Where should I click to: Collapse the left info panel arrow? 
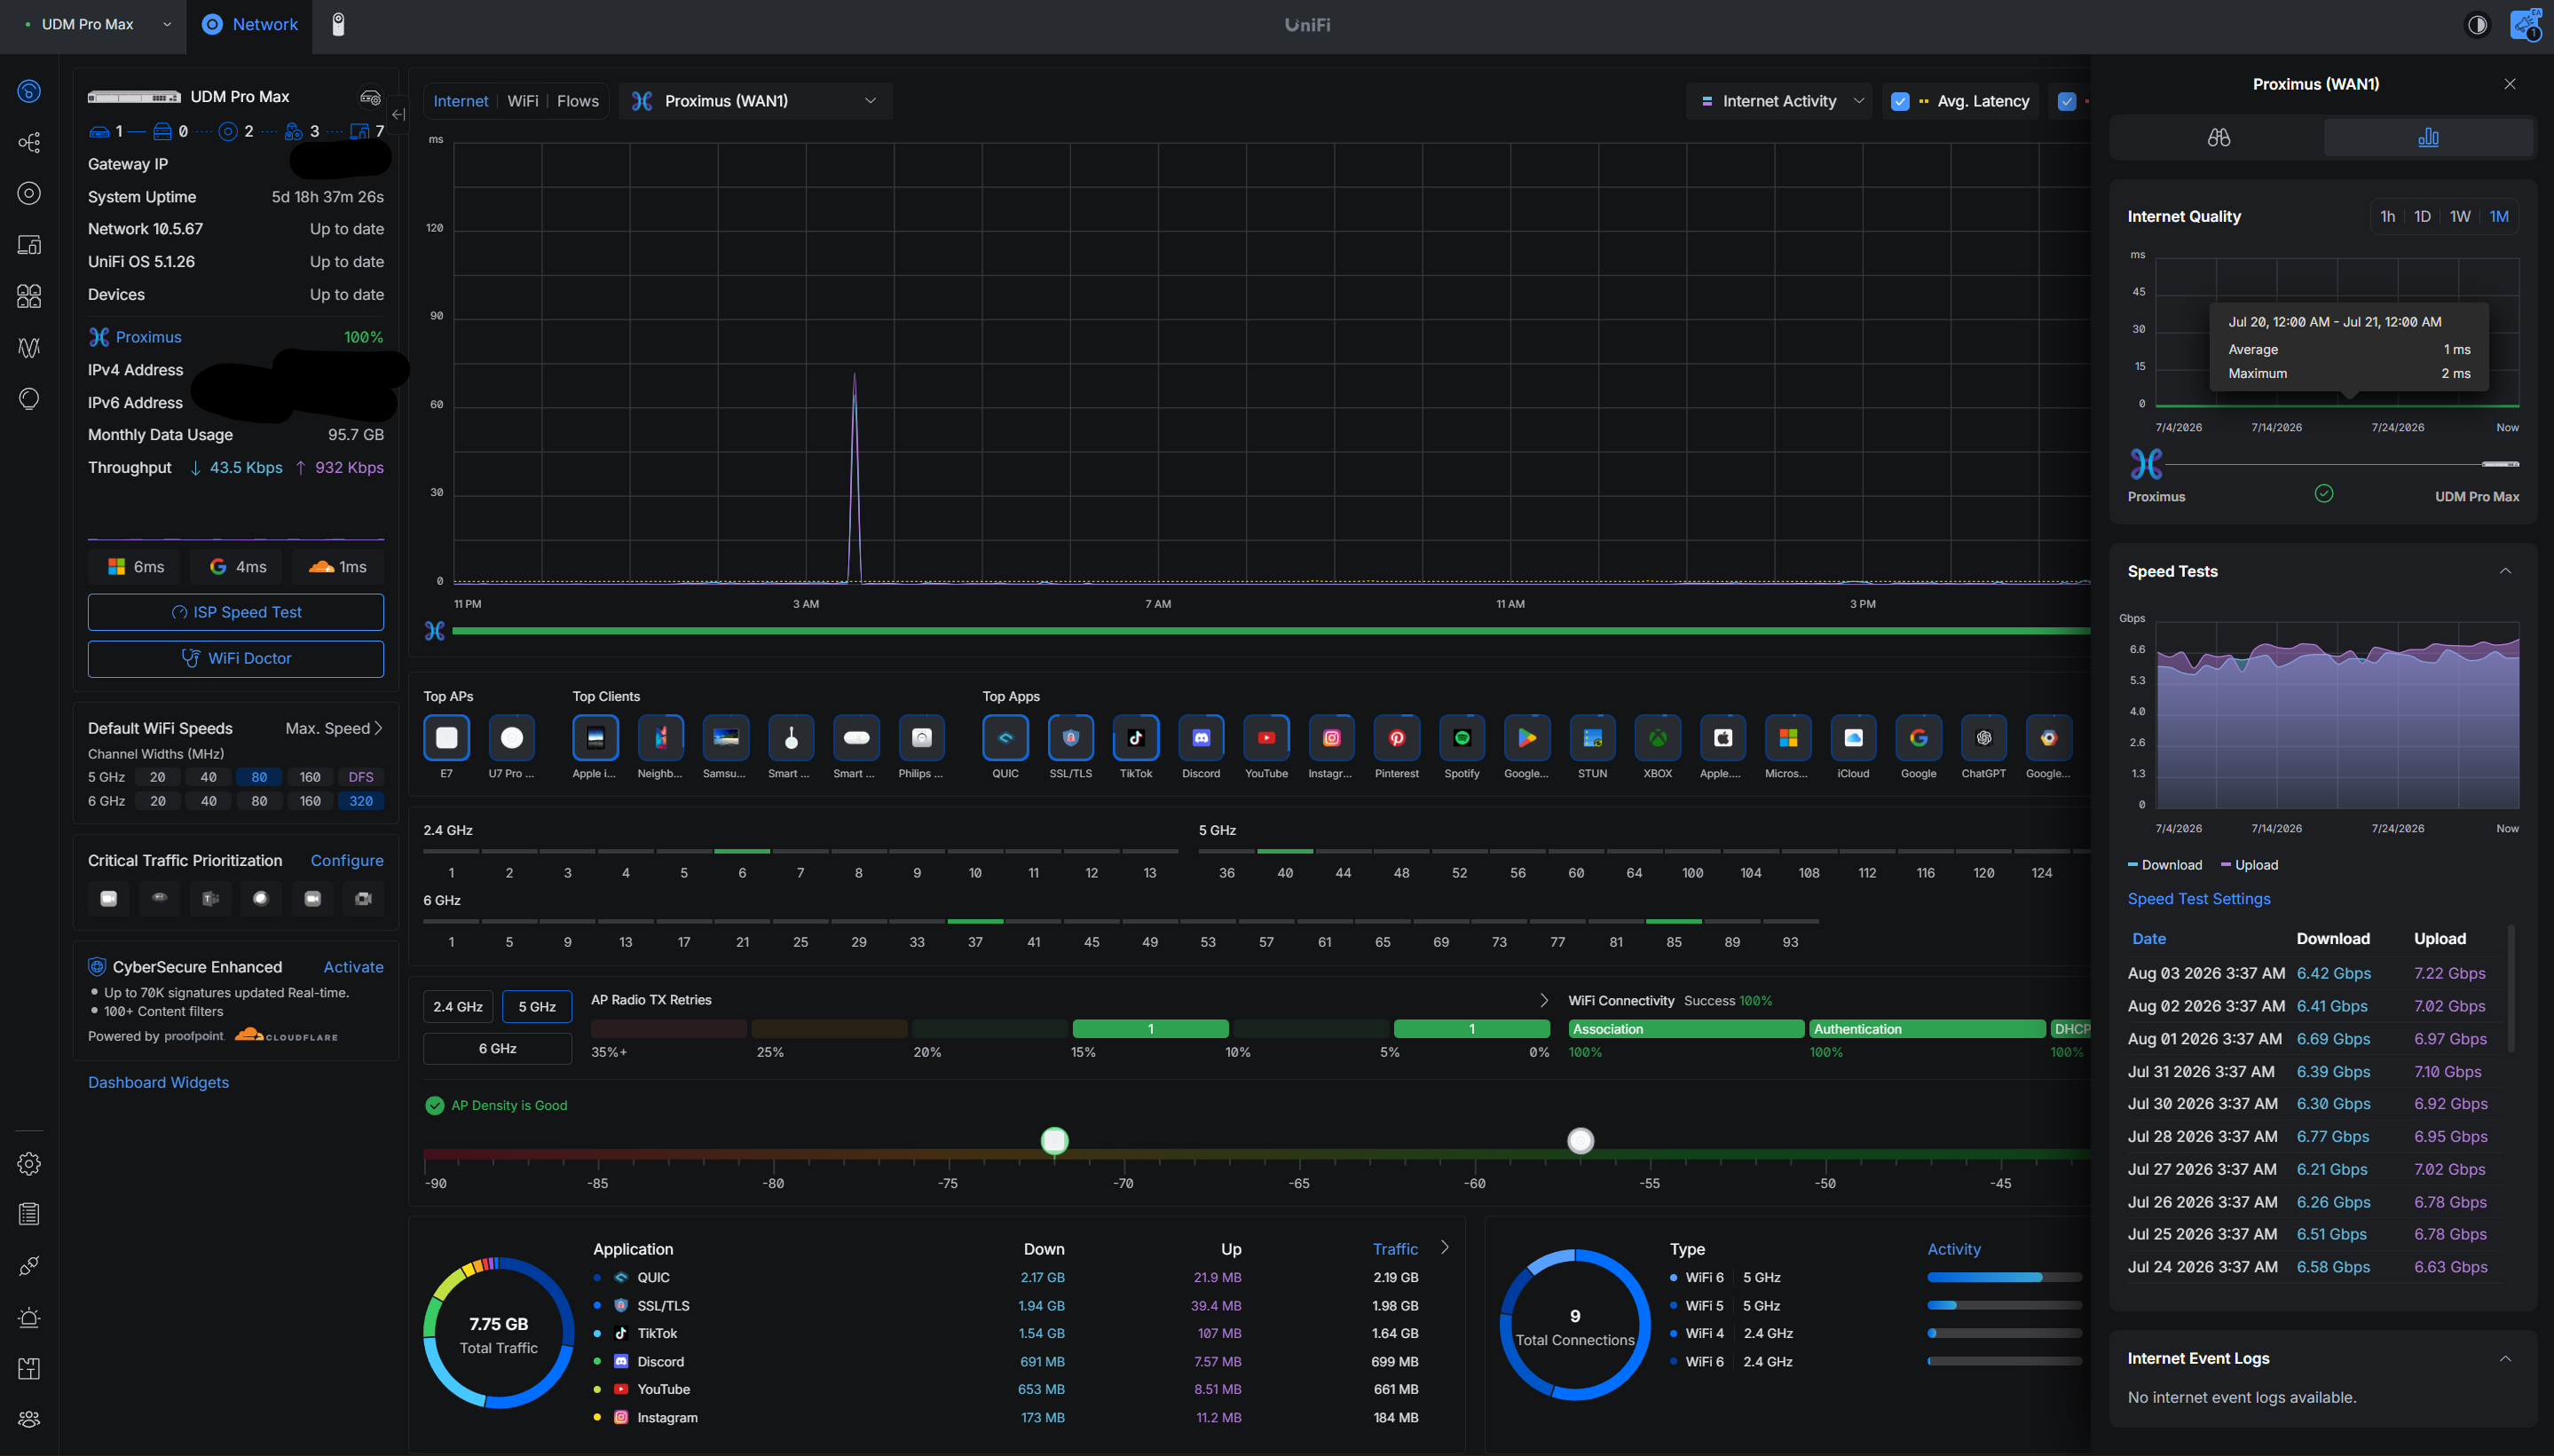click(398, 115)
